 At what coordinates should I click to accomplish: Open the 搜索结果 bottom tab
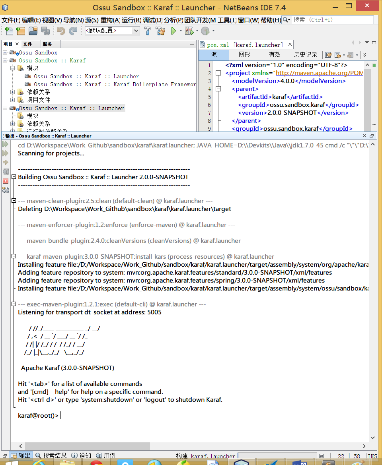coord(51,455)
